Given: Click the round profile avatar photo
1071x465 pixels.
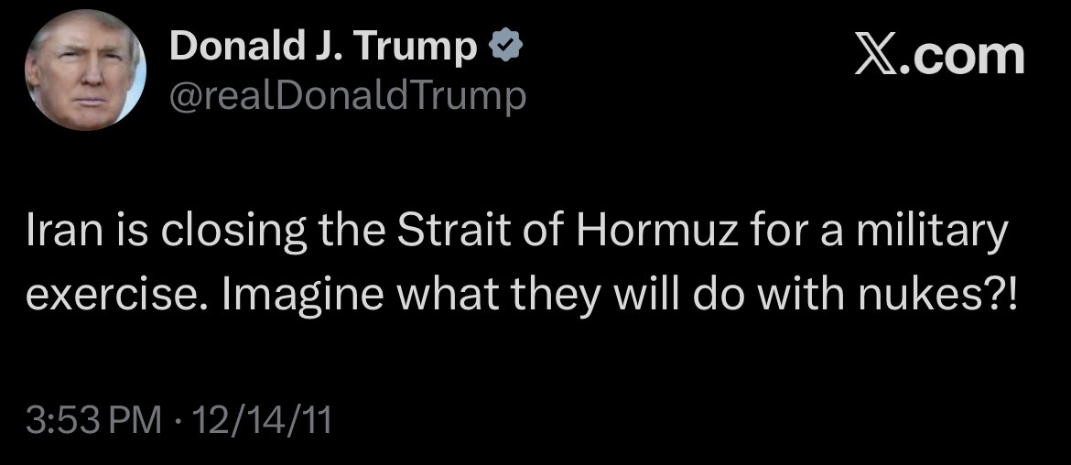Looking at the screenshot, I should click(85, 70).
